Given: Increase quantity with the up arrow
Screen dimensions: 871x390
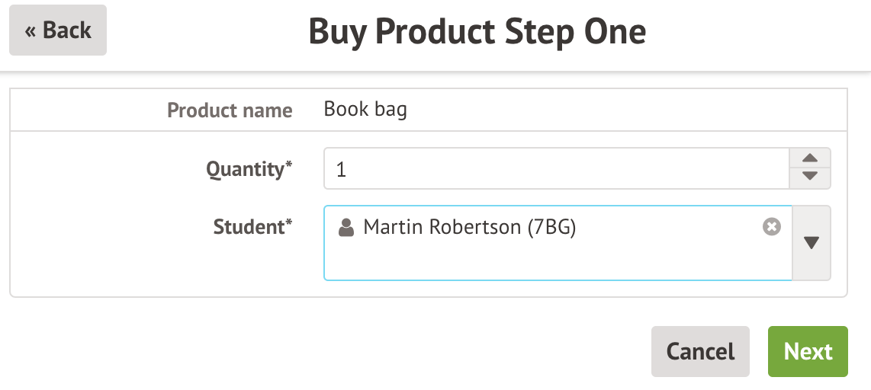Looking at the screenshot, I should coord(811,158).
